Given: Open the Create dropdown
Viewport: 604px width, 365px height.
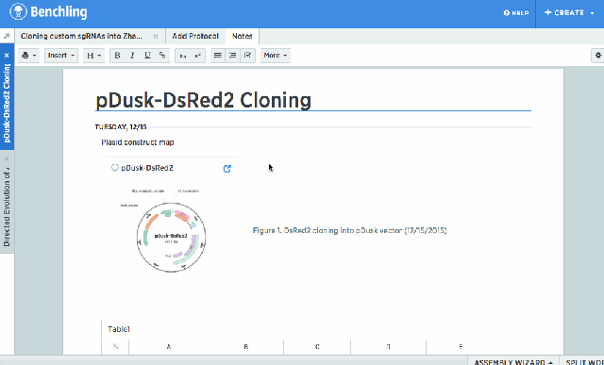Looking at the screenshot, I should tap(569, 12).
